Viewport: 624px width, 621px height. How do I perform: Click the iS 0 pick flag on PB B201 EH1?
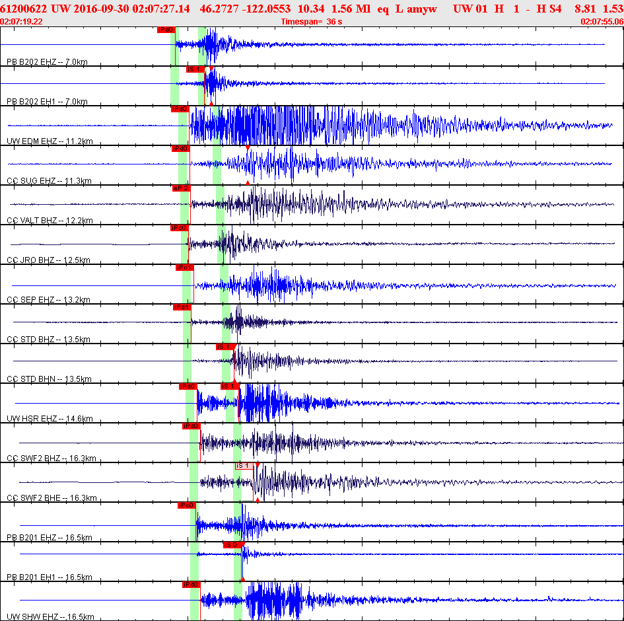coord(232,545)
